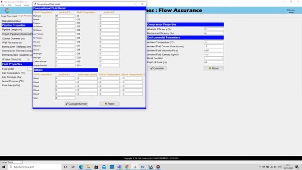Click the Hexane mol% field
Image resolution: width=302 pixels, height=170 pixels.
[x=65, y=42]
